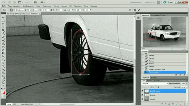Screen dimensions: 189x106
Task: Hide the Слой 0 layer
Action: point(142,99)
